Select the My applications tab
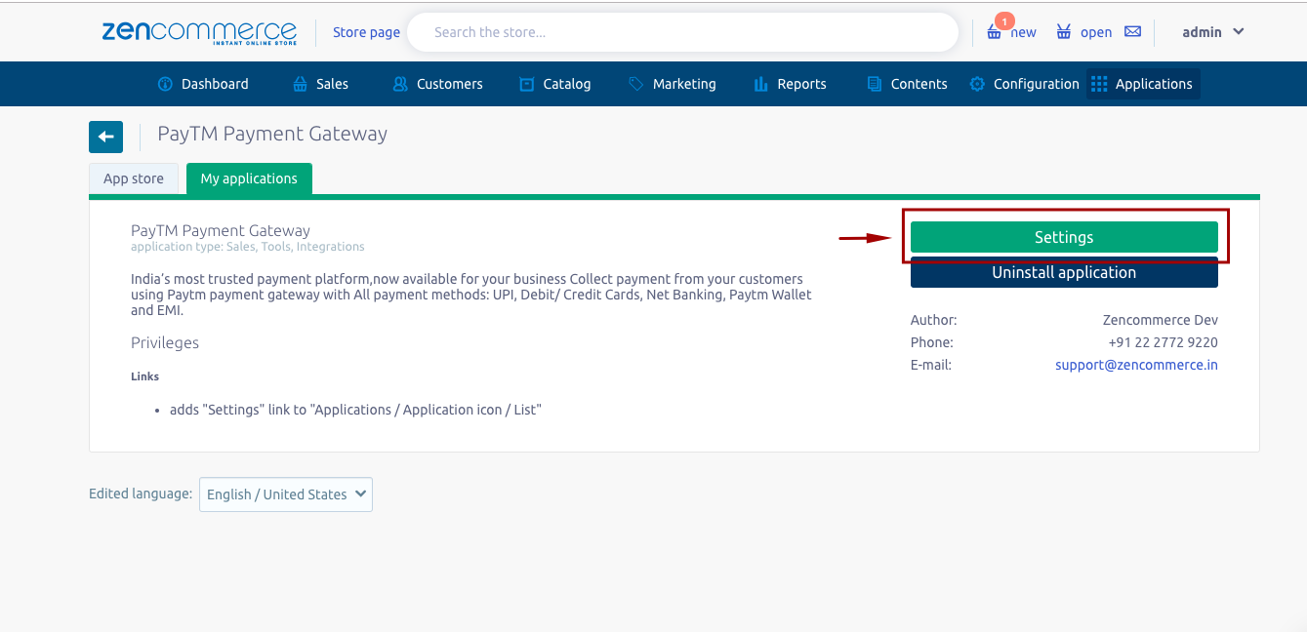The image size is (1307, 632). [249, 178]
